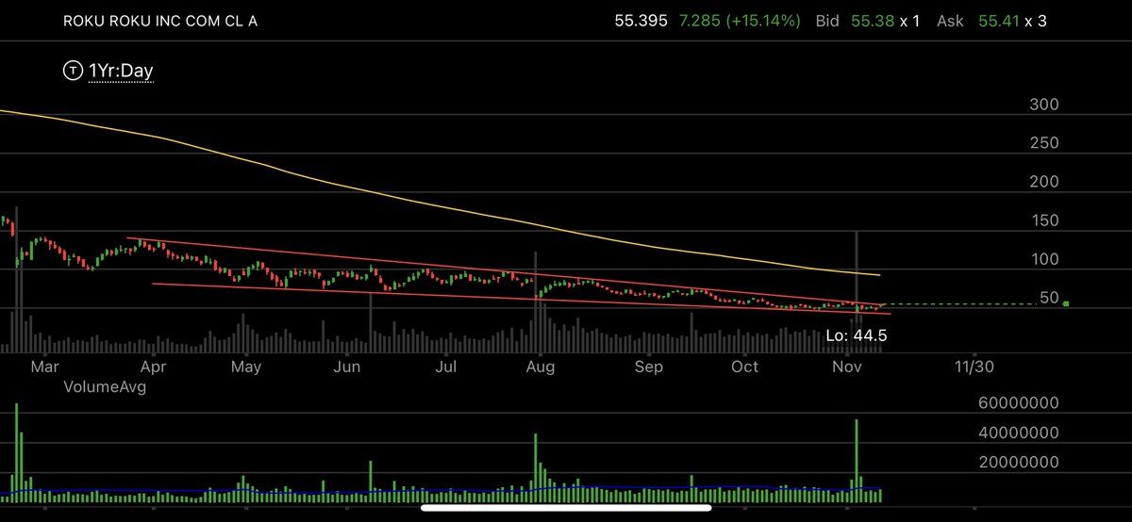Click the May label on the date axis
The width and height of the screenshot is (1132, 522).
(x=245, y=366)
